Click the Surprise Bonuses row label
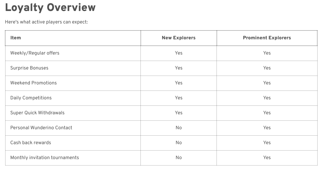Image resolution: width=324 pixels, height=171 pixels. coord(29,68)
